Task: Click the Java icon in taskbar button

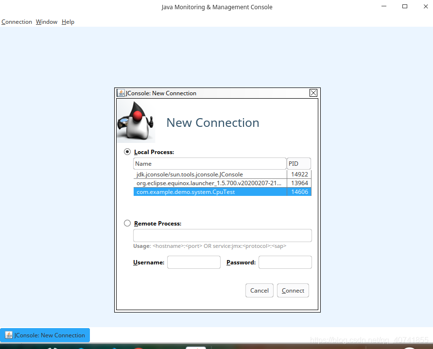Action: click(x=9, y=335)
